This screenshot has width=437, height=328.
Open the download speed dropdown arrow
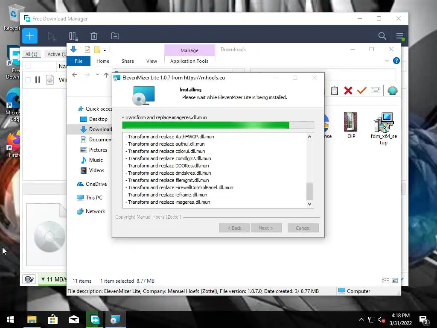43,279
